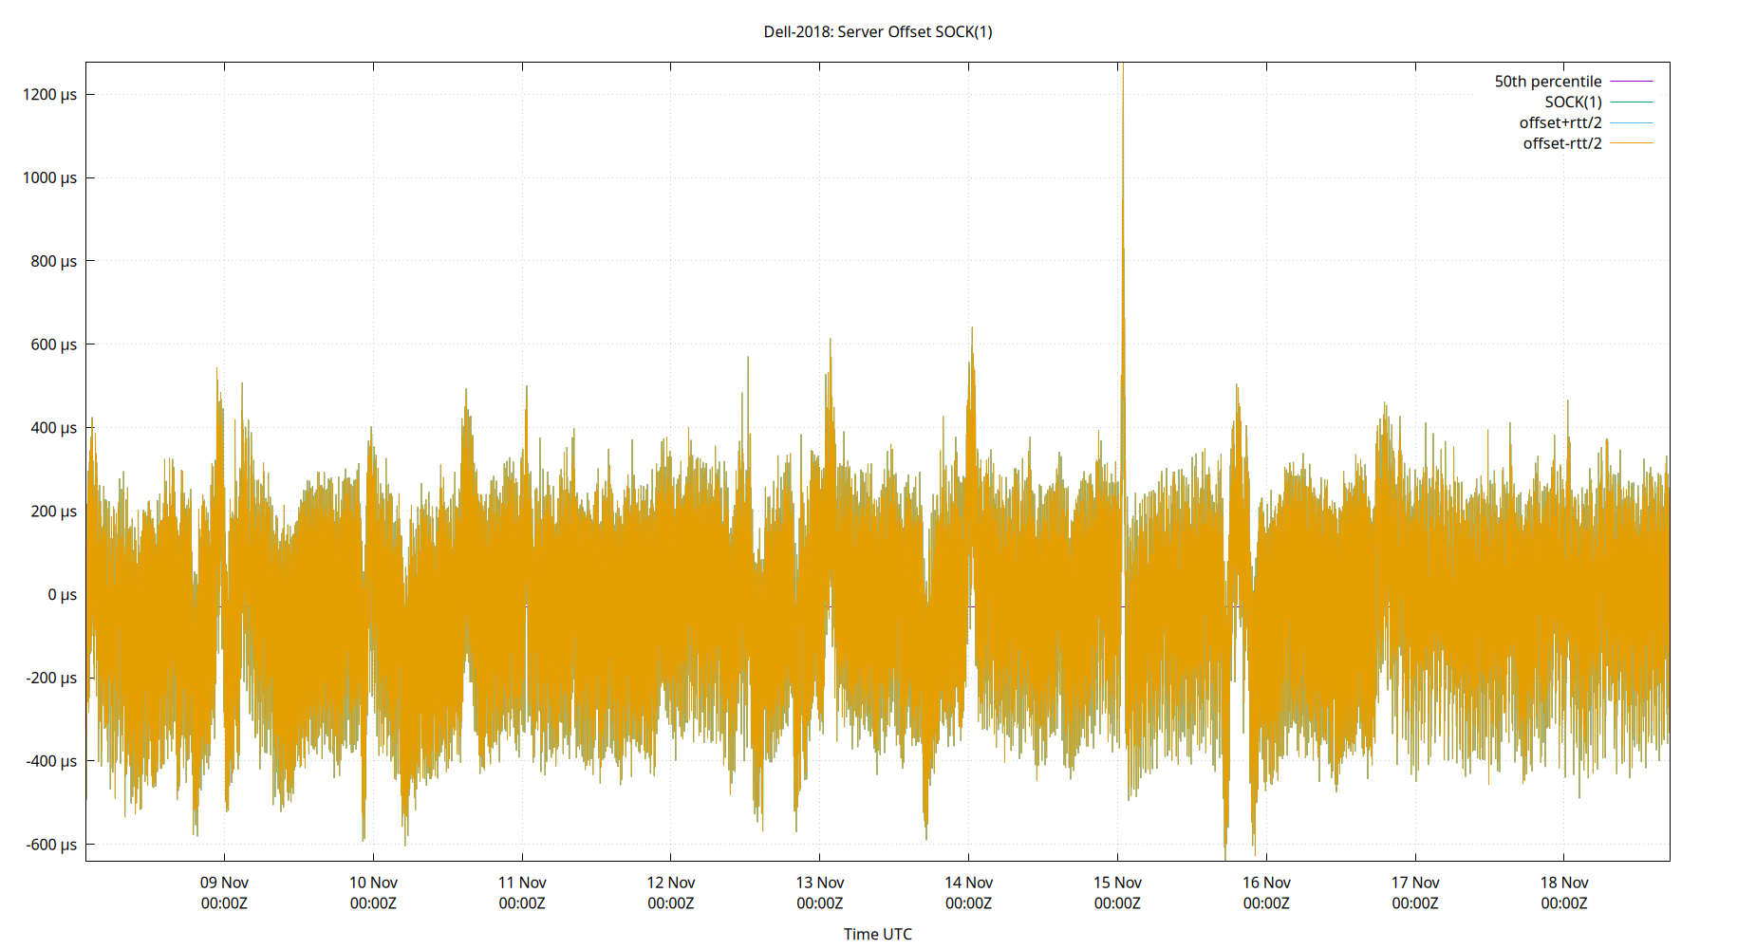Click the Time UTC axis label

[877, 934]
